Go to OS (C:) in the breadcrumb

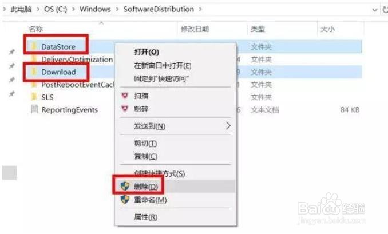[56, 9]
